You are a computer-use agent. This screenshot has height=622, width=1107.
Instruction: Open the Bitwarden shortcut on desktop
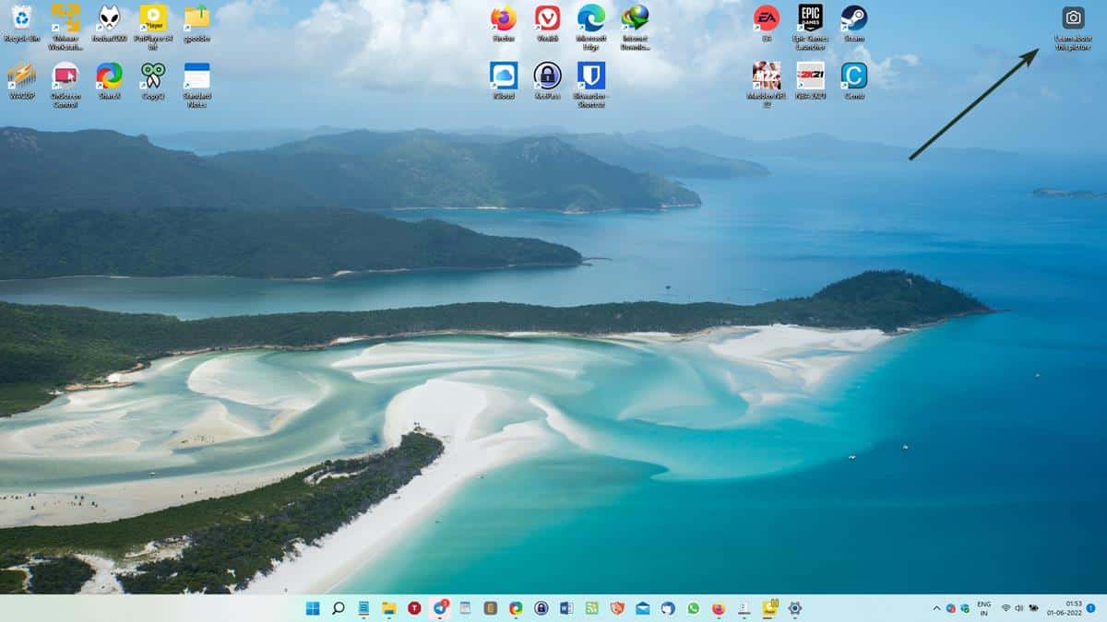click(x=591, y=85)
